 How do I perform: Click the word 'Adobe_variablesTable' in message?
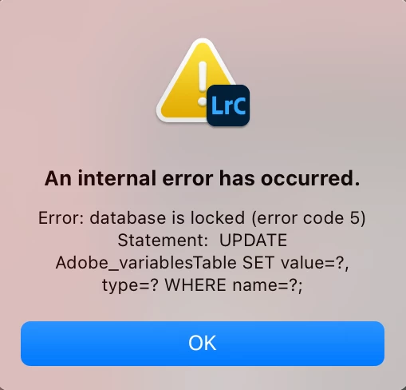pyautogui.click(x=146, y=263)
